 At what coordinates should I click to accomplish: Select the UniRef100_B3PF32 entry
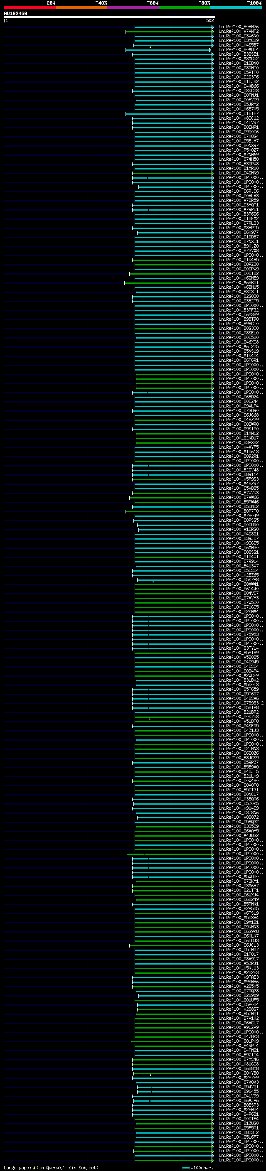click(239, 310)
